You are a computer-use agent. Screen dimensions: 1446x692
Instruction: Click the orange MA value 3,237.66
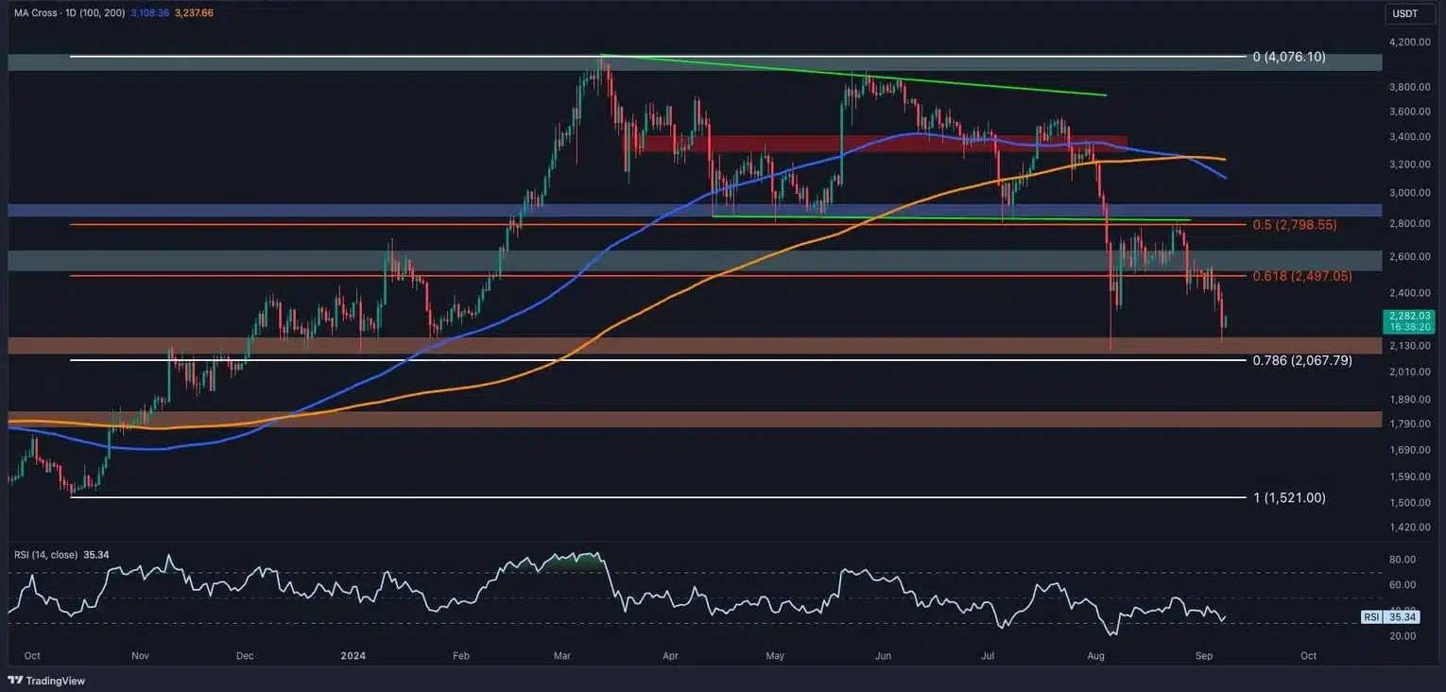coord(196,13)
